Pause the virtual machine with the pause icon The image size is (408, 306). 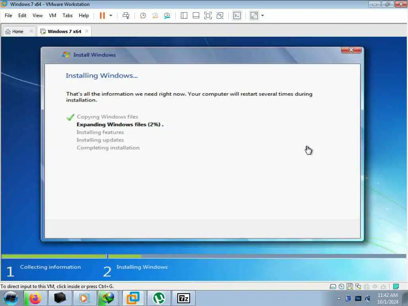(102, 16)
